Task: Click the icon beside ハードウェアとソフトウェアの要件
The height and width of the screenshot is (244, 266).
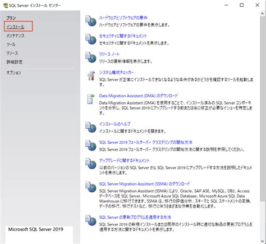Action: tap(91, 21)
